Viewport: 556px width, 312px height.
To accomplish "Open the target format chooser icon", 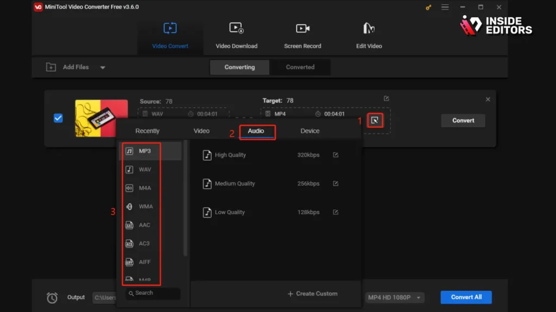I will click(x=375, y=120).
